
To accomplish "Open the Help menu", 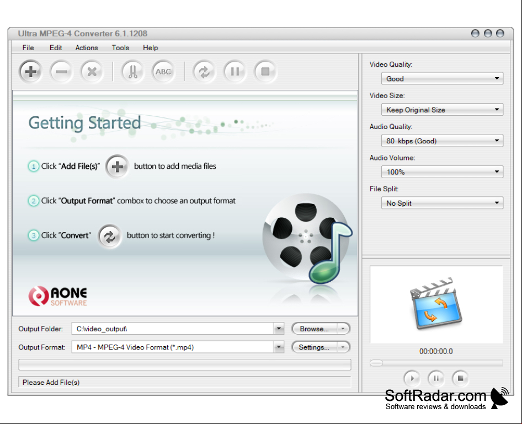I will coord(151,47).
